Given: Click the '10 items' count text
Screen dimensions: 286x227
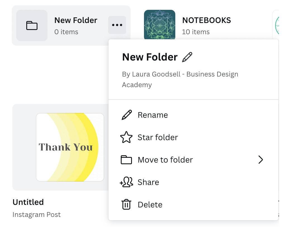Looking at the screenshot, I should click(x=196, y=32).
